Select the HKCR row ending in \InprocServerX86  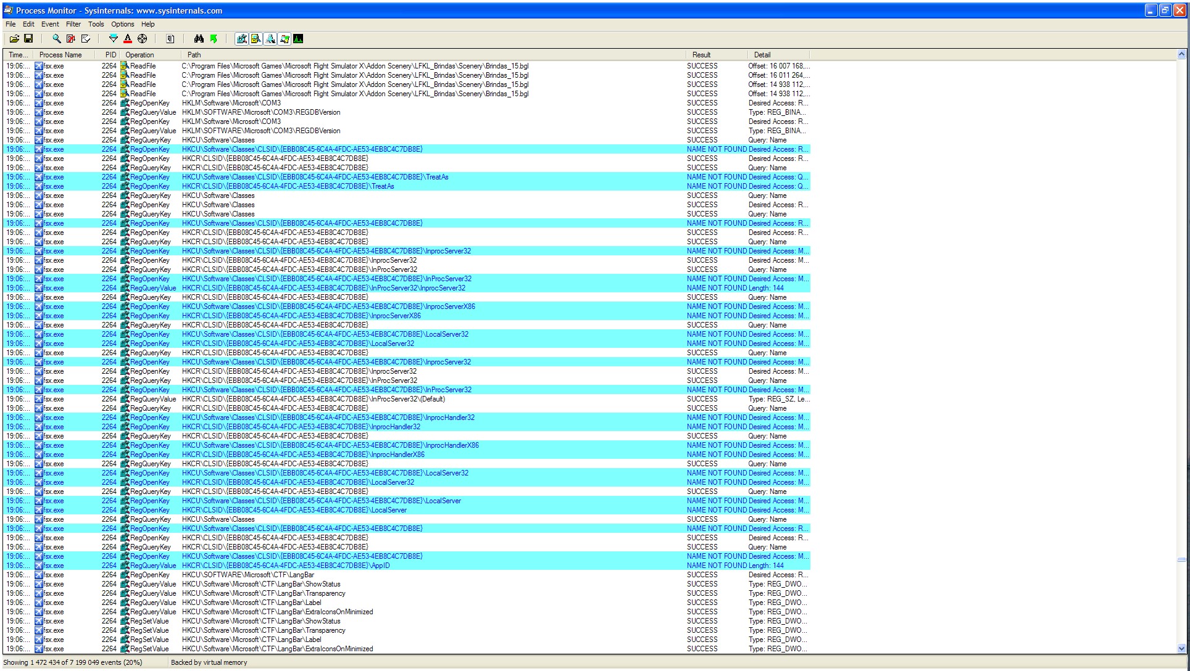(x=407, y=316)
